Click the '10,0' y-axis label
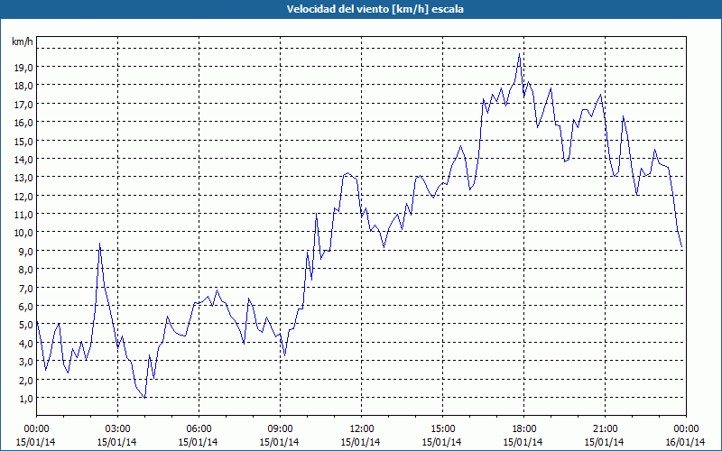The height and width of the screenshot is (451, 722). coord(23,233)
